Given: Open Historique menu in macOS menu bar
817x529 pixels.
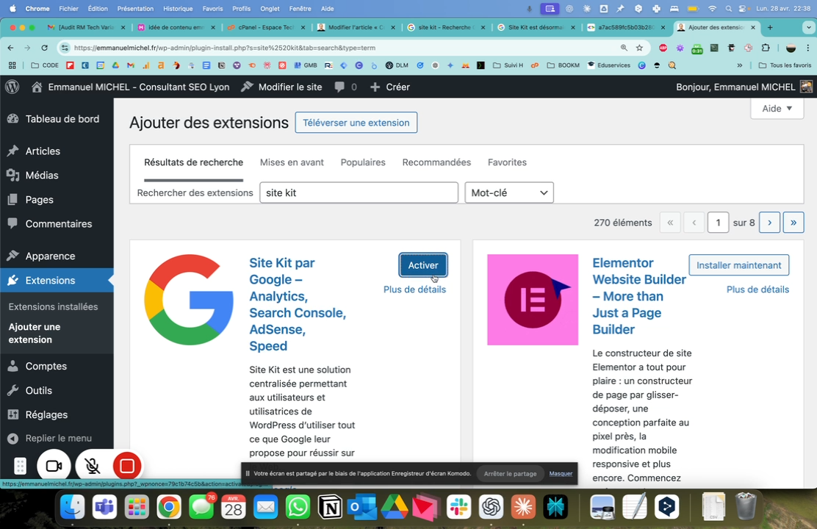Looking at the screenshot, I should click(178, 8).
